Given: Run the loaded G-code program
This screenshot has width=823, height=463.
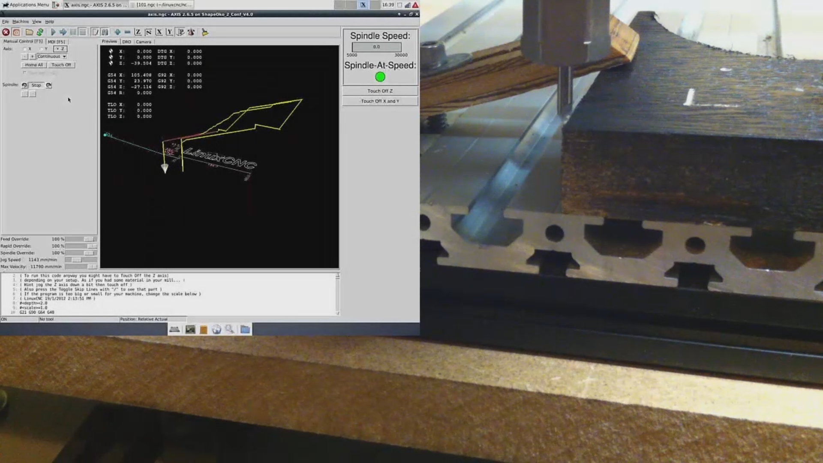Looking at the screenshot, I should 53,32.
